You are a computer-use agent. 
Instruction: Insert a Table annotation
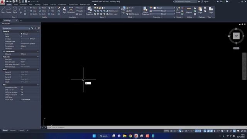79,14
